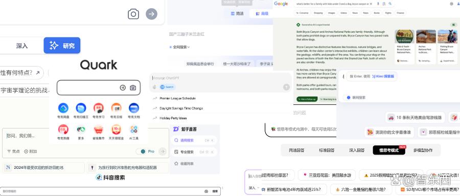Click the gray arrow submit button beside large camera
The height and width of the screenshot is (196, 460).
click(151, 14)
